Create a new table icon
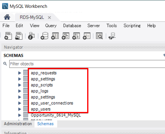The image size is (165, 134). pyautogui.click(x=55, y=36)
